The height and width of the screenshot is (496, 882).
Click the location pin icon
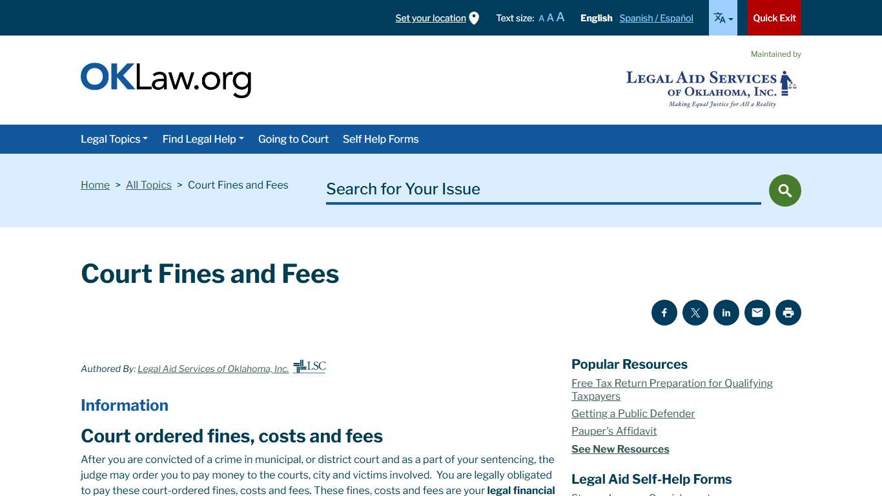(475, 17)
